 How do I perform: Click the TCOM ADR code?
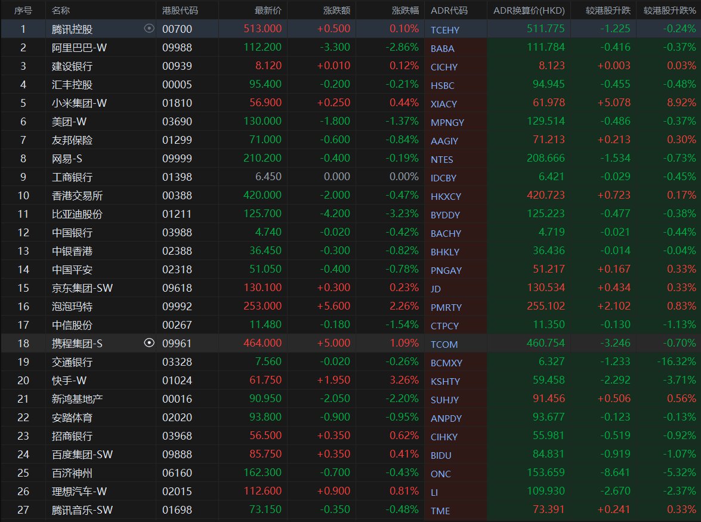(444, 344)
